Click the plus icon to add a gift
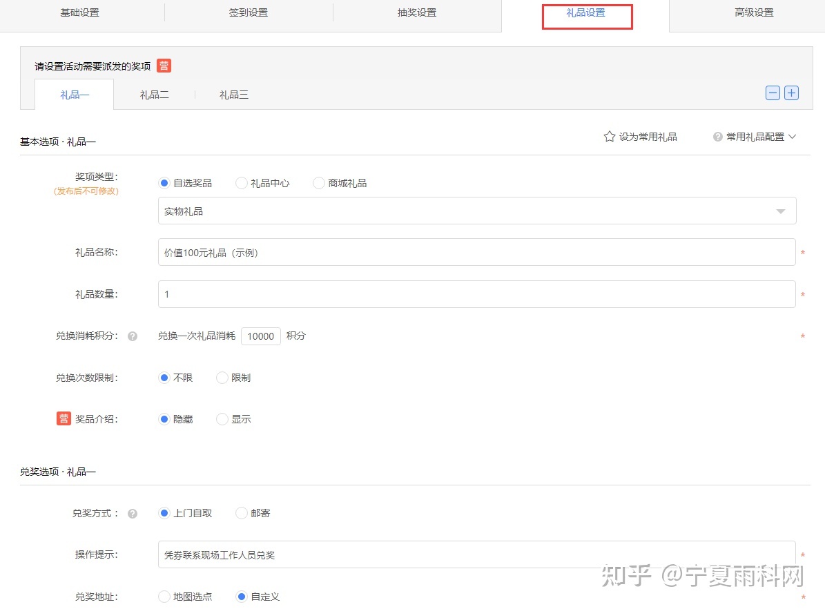The image size is (825, 609). (791, 93)
